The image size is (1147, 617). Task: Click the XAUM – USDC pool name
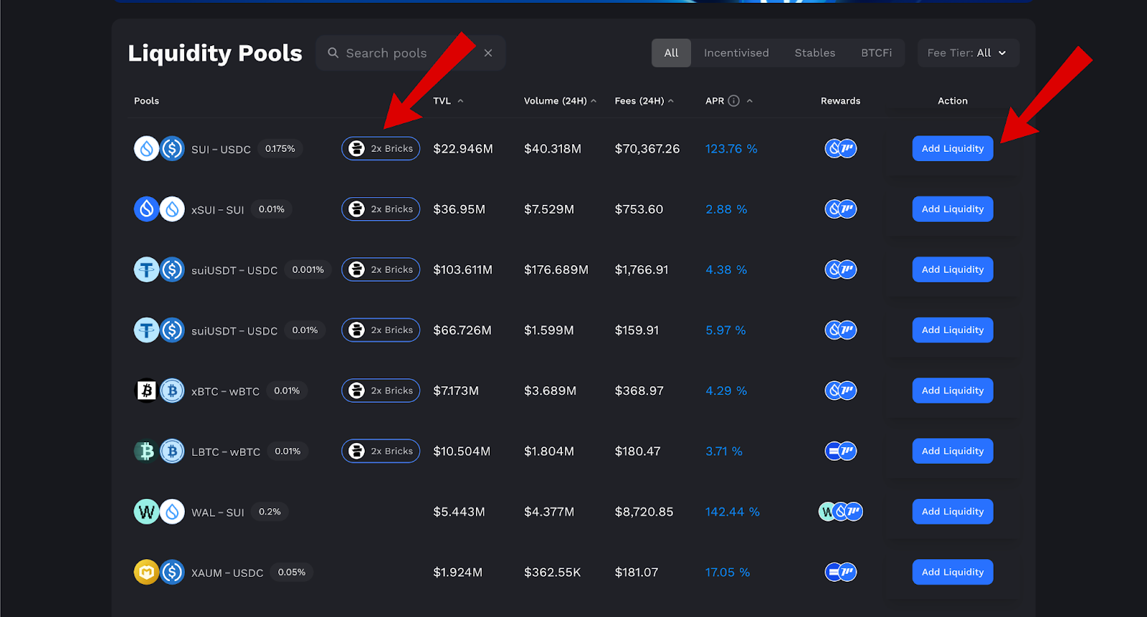227,573
